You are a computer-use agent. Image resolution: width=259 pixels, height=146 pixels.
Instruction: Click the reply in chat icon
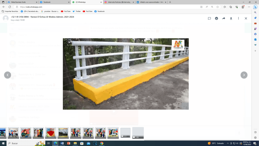coord(209,19)
